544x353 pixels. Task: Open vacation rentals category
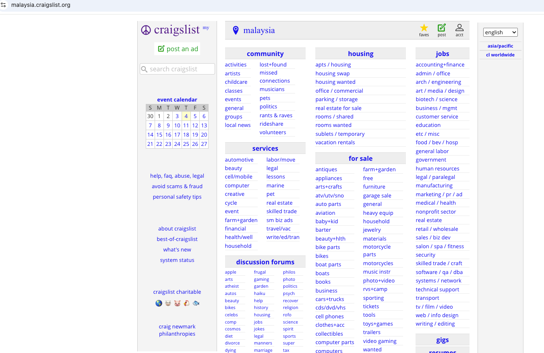point(335,142)
